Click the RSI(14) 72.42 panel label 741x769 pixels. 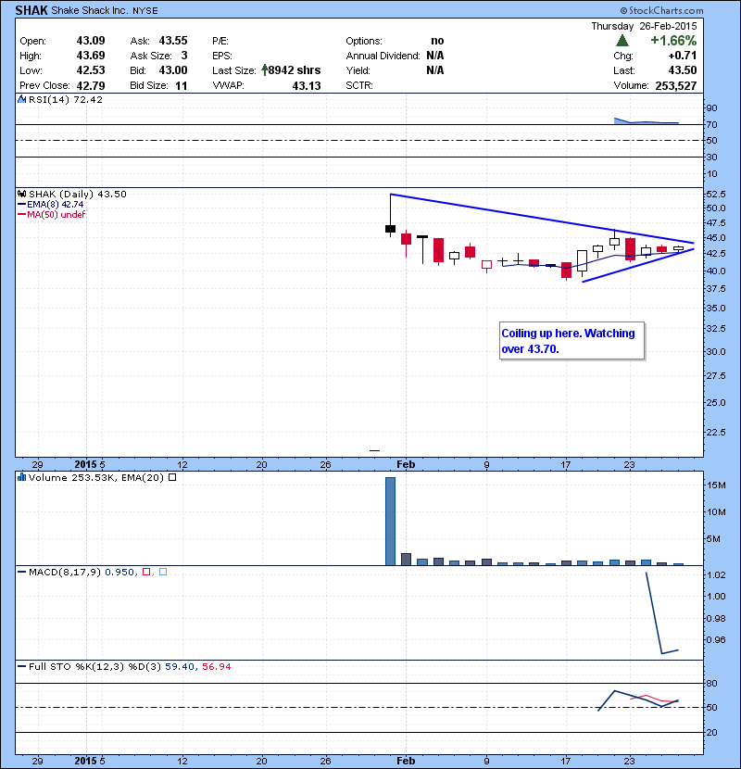pyautogui.click(x=66, y=99)
